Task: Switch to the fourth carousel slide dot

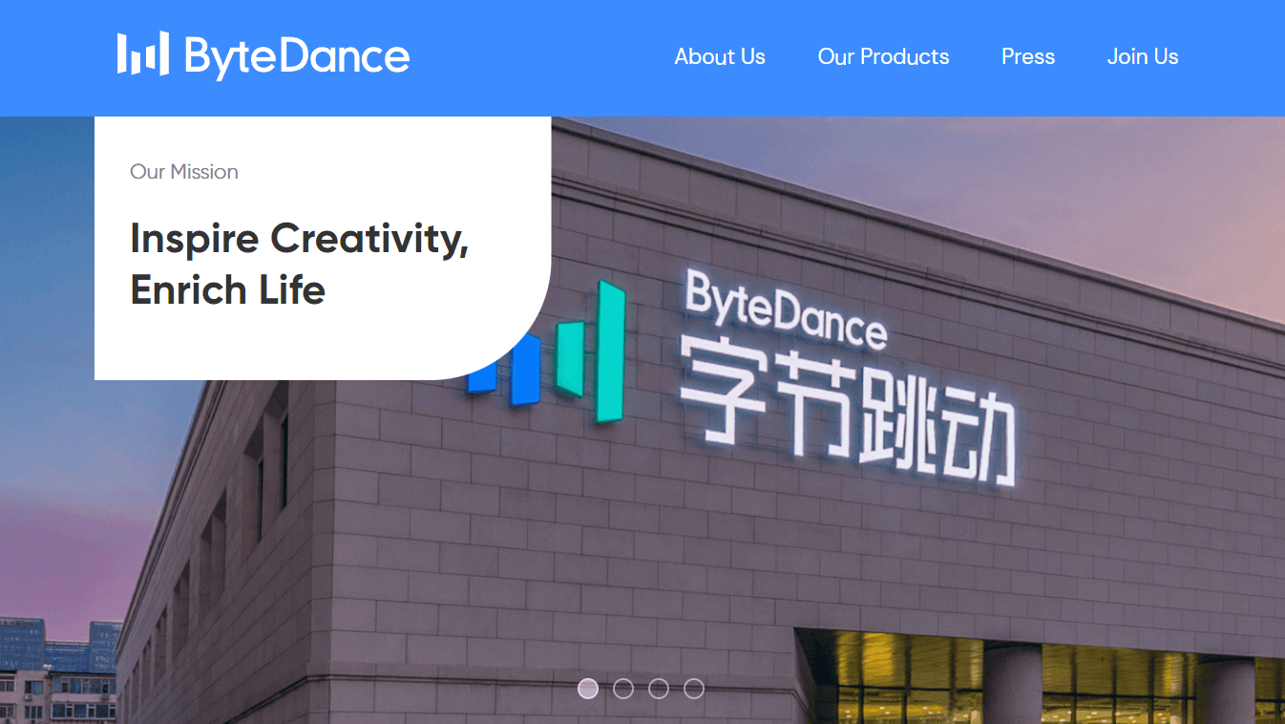Action: pyautogui.click(x=694, y=689)
